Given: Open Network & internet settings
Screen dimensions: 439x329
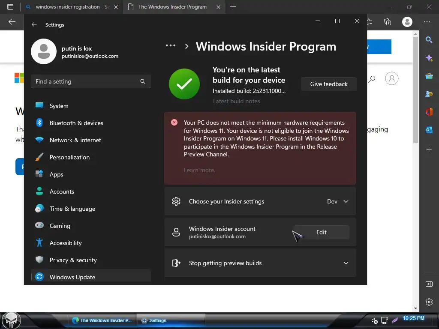Looking at the screenshot, I should tap(91, 140).
